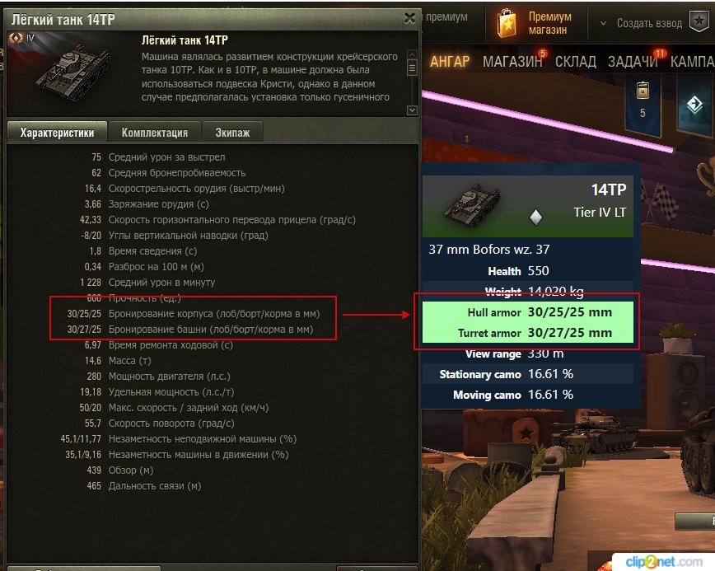Click the description scroll up arrow
The image size is (715, 571).
click(x=412, y=54)
